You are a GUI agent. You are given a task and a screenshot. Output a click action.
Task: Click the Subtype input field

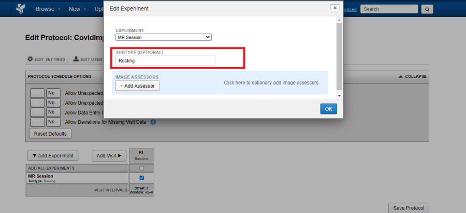(x=165, y=61)
